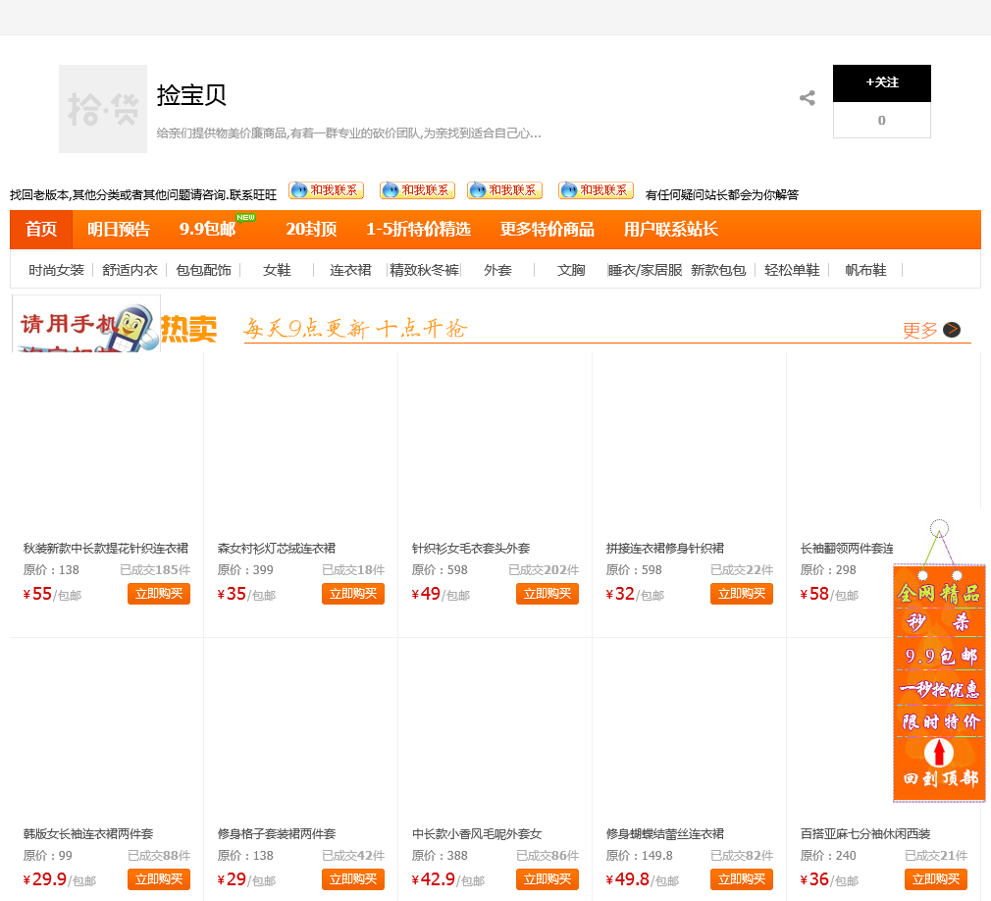This screenshot has height=901, width=991.
Task: Select the 外套 category
Action: [x=497, y=271]
